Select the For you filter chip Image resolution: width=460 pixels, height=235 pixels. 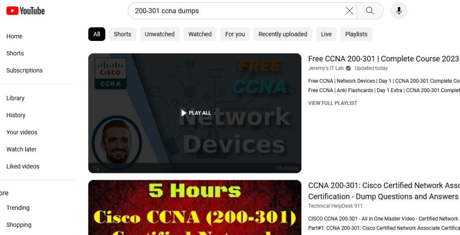(x=235, y=34)
